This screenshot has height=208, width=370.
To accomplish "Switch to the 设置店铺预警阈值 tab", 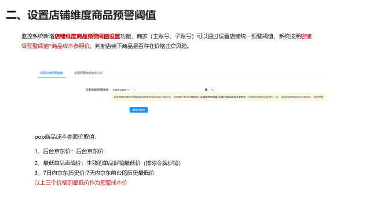I will pyautogui.click(x=52, y=73).
